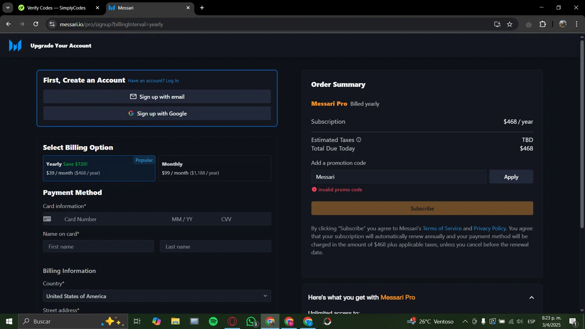Open WhatsApp from the taskbar
Image resolution: width=585 pixels, height=329 pixels.
point(252,322)
